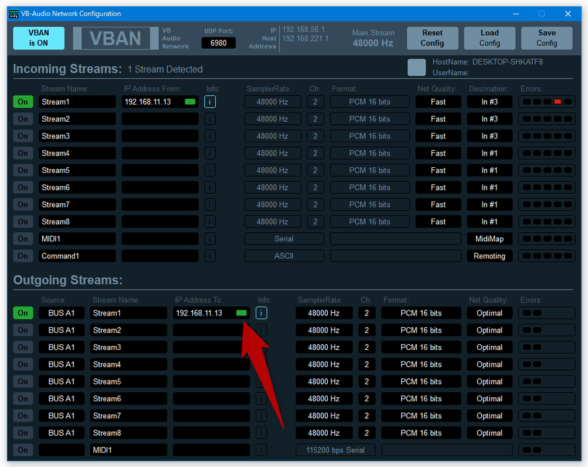Open info for outgoing MIDI1
This screenshot has width=588, height=467.
pos(261,449)
